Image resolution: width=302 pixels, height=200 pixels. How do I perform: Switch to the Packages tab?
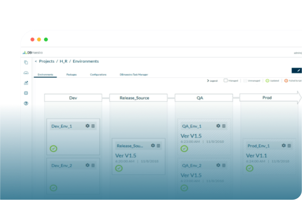coord(71,74)
